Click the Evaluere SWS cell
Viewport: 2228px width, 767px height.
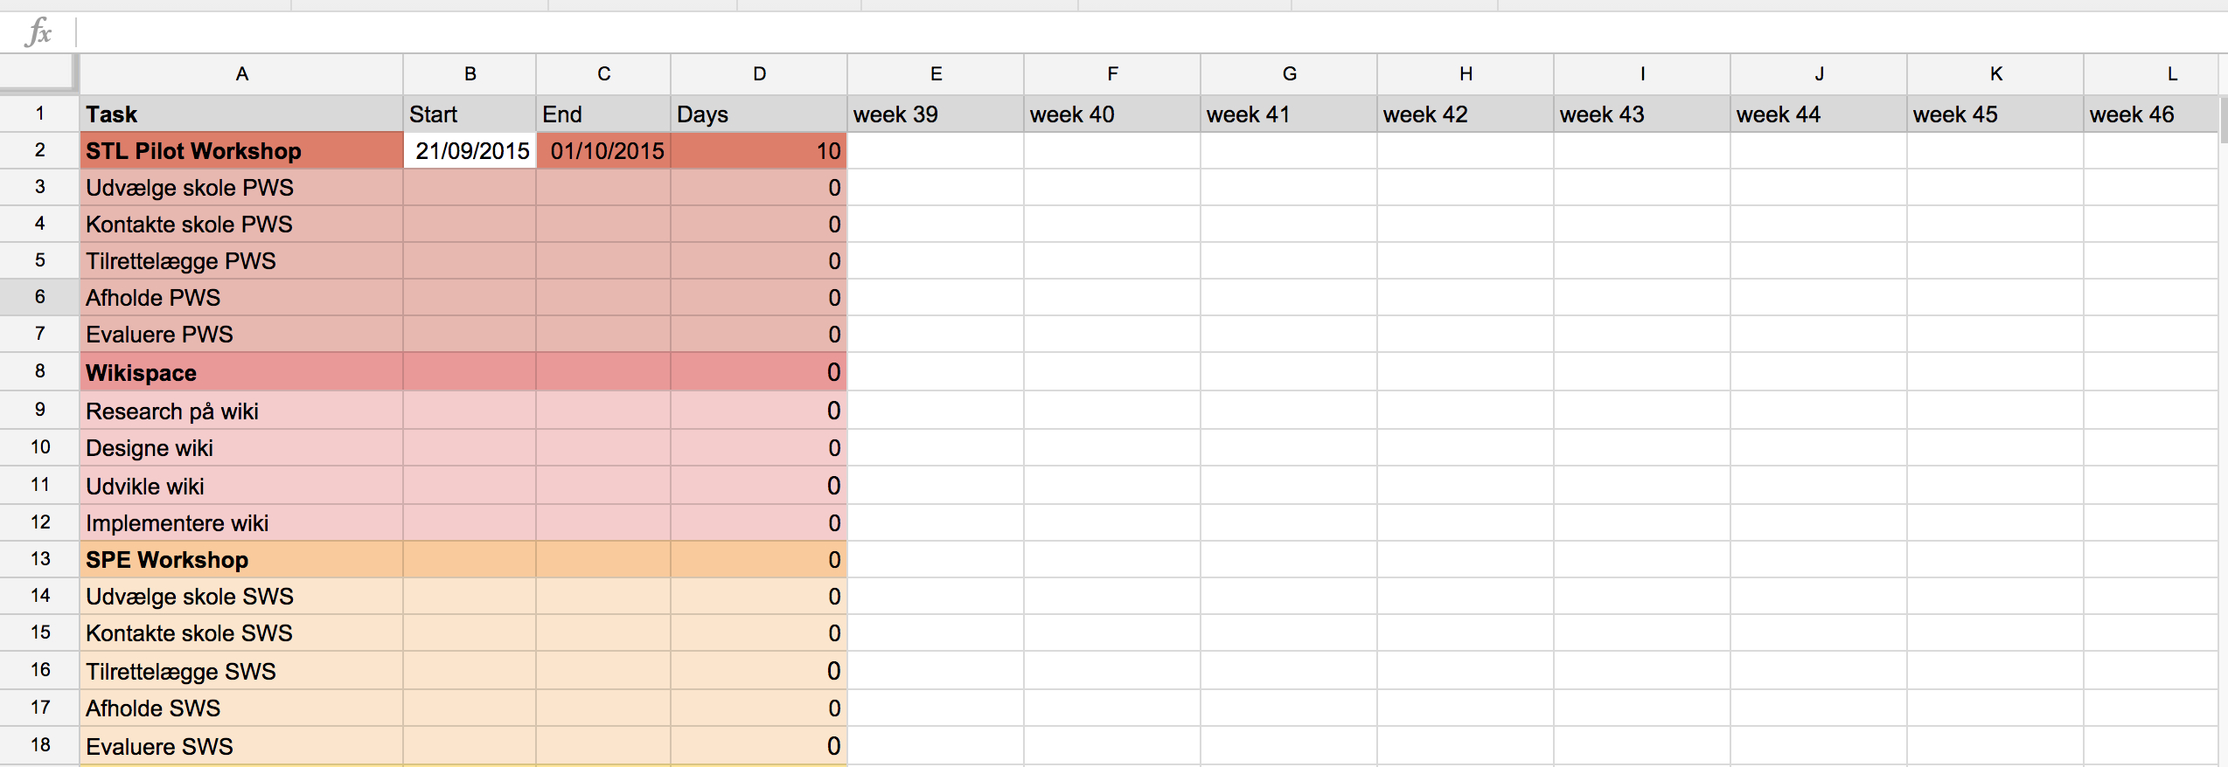[241, 747]
